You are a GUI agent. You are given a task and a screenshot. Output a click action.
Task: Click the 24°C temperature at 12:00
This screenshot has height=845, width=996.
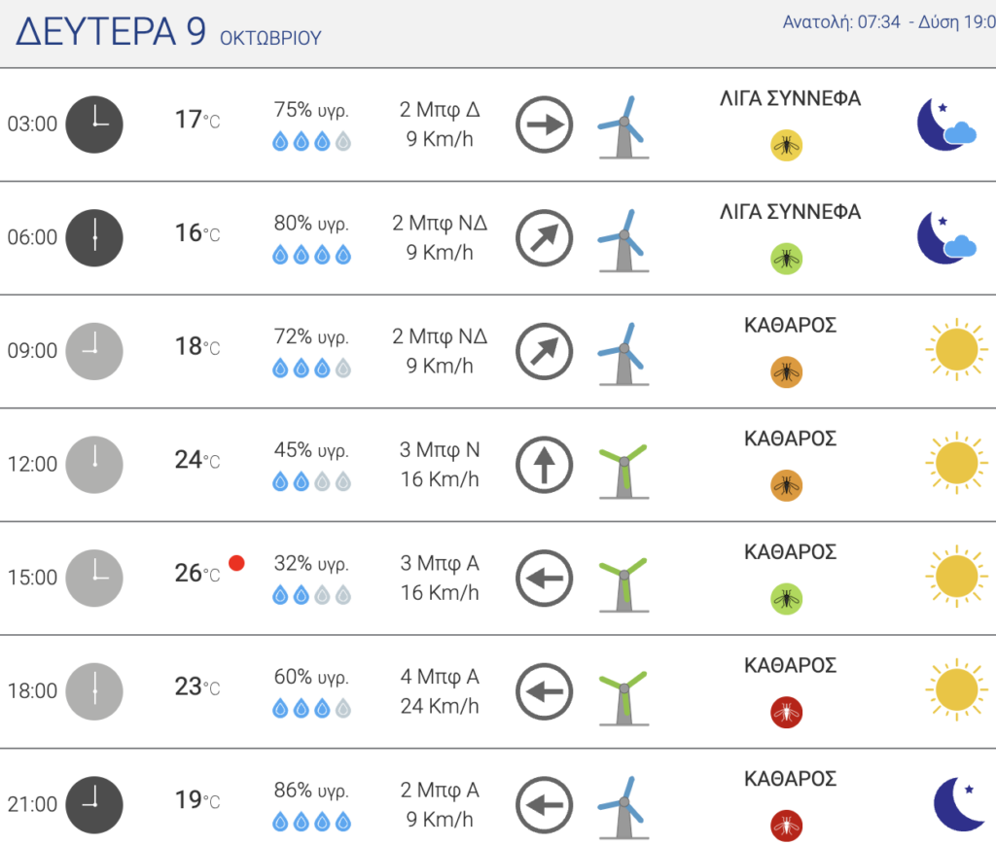(197, 460)
